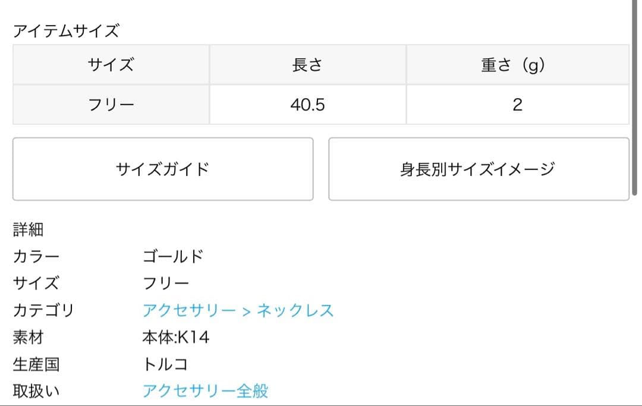Select the 素材 value 本体:K14
Viewport: 642px width, 406px height.
point(174,337)
